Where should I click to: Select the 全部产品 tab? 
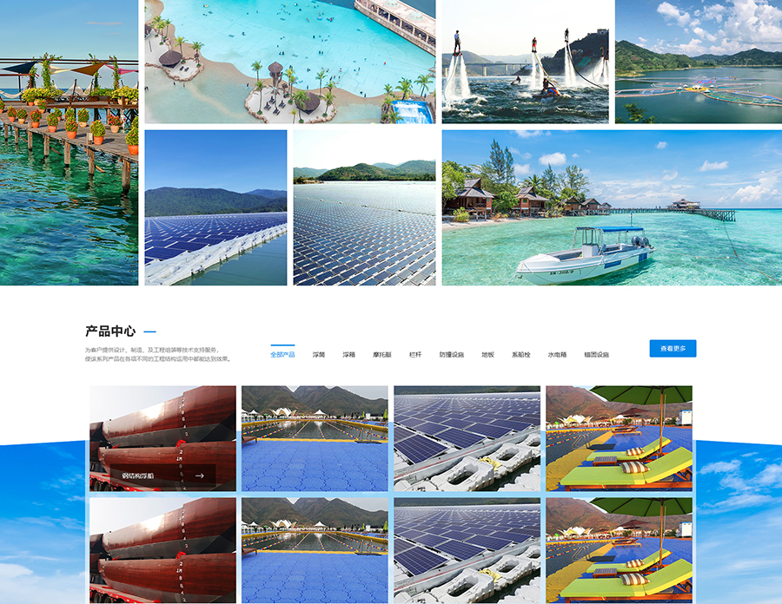(282, 355)
